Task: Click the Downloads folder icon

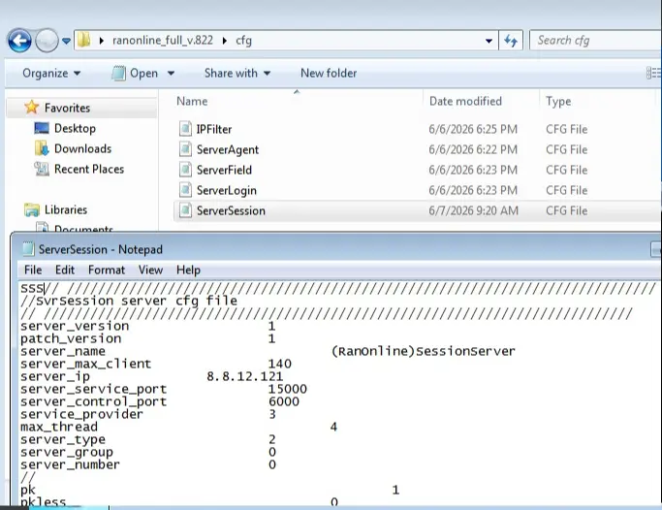Action: (x=42, y=148)
